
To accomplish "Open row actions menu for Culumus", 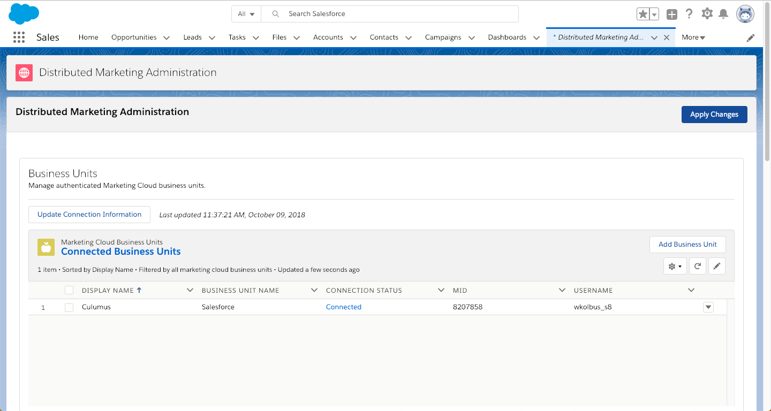I will pos(708,307).
